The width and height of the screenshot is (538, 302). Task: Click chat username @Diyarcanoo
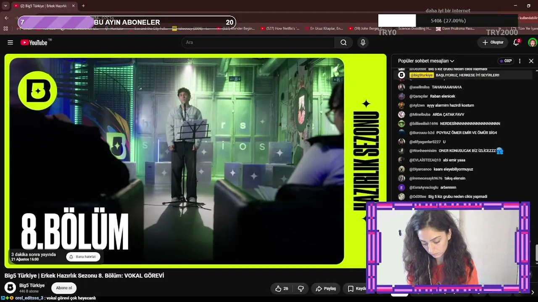pyautogui.click(x=420, y=169)
